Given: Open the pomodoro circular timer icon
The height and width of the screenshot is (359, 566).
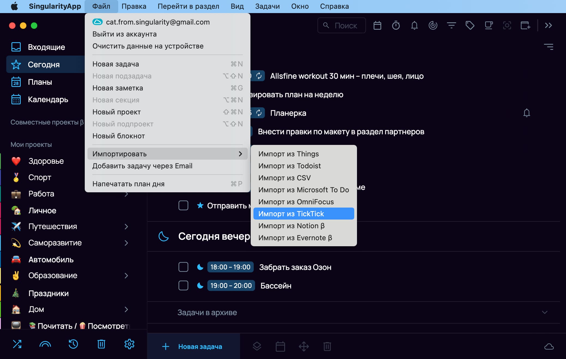Looking at the screenshot, I should pos(433,25).
